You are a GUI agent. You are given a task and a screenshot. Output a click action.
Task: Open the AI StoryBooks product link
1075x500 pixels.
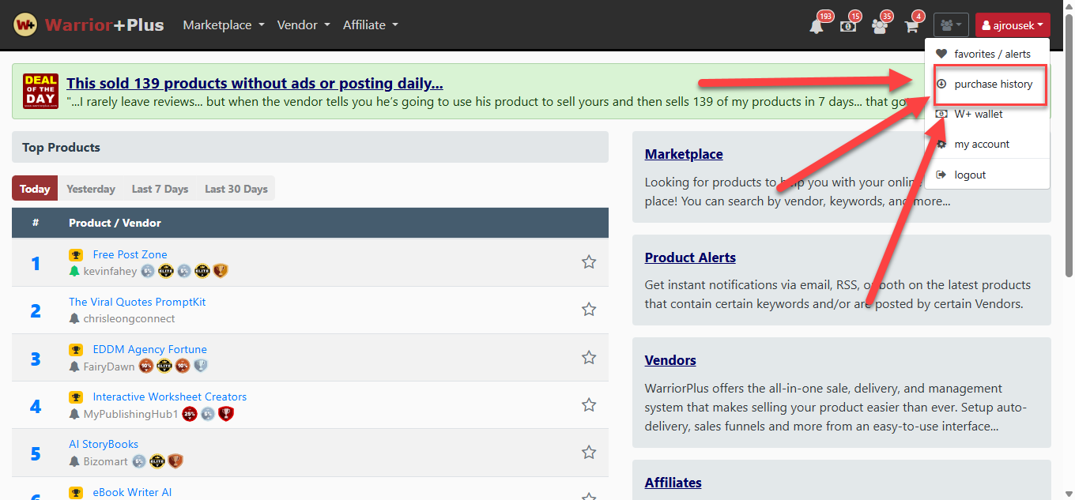104,444
